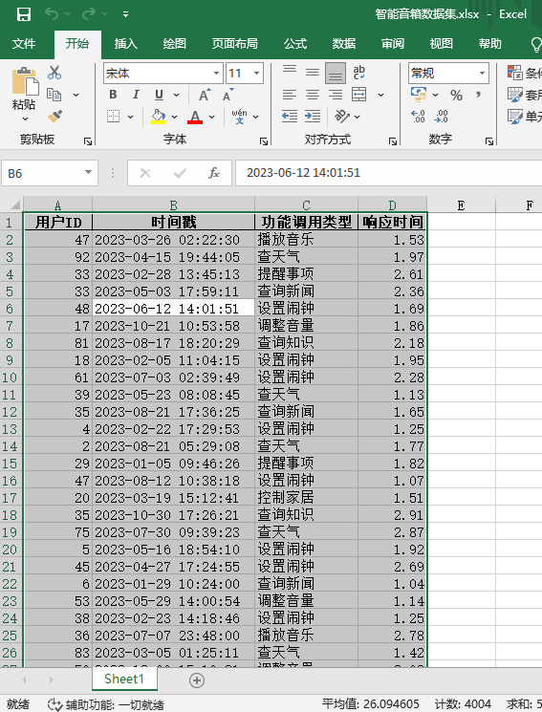Apply the yellow fill color swatch
Viewport: 542px width, 712px height.
(x=158, y=117)
